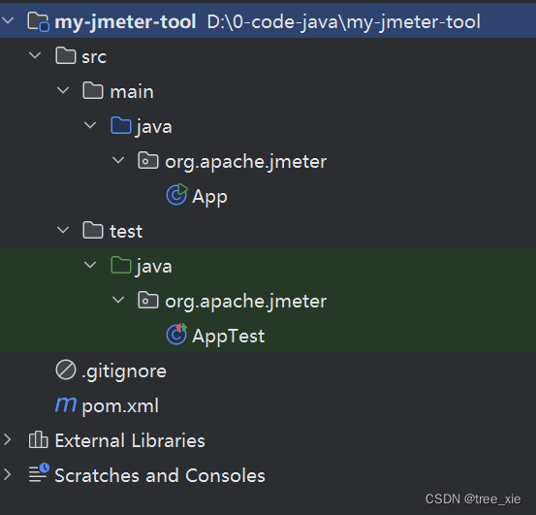Click the my-jmeter-tool module folder icon
Image resolution: width=536 pixels, height=515 pixels.
point(39,21)
